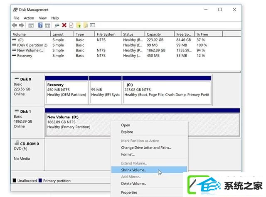The image size is (266, 197).
Task: Click the blue Help question-mark icon
Action: click(40, 25)
